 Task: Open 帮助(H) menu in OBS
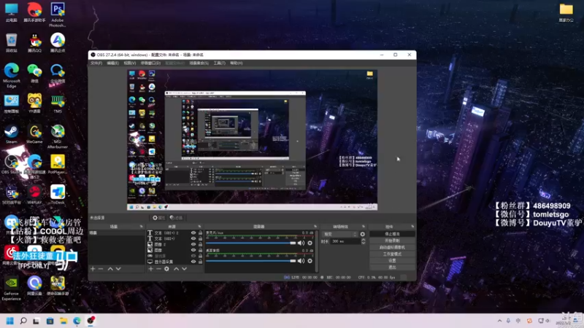236,63
